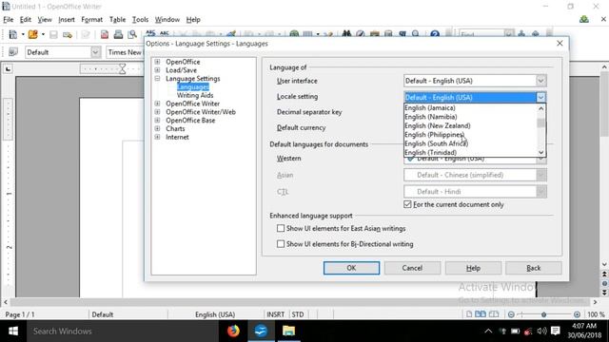Image resolution: width=609 pixels, height=342 pixels.
Task: Open the Tools menu
Action: 140,19
